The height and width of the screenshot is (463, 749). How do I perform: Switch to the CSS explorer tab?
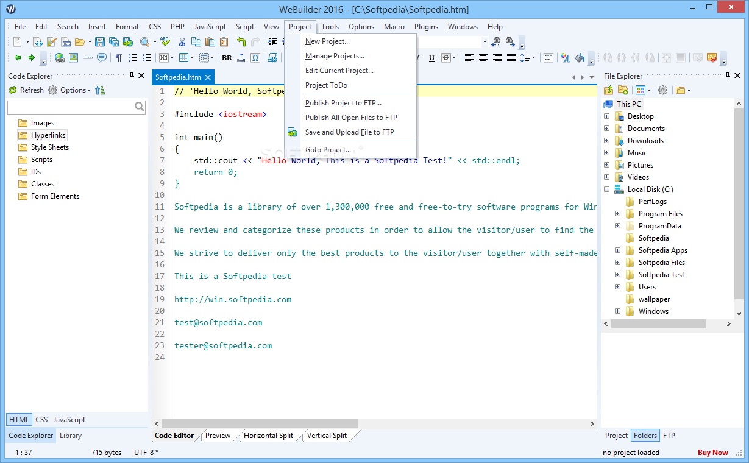tap(41, 420)
